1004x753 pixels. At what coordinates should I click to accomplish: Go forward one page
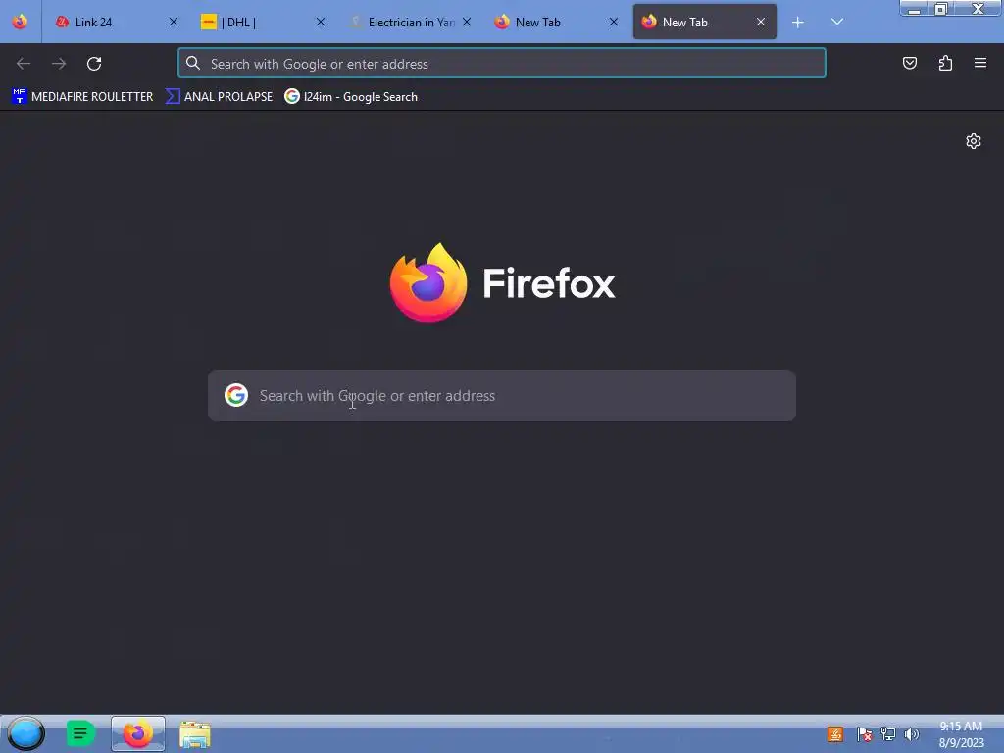pos(59,64)
